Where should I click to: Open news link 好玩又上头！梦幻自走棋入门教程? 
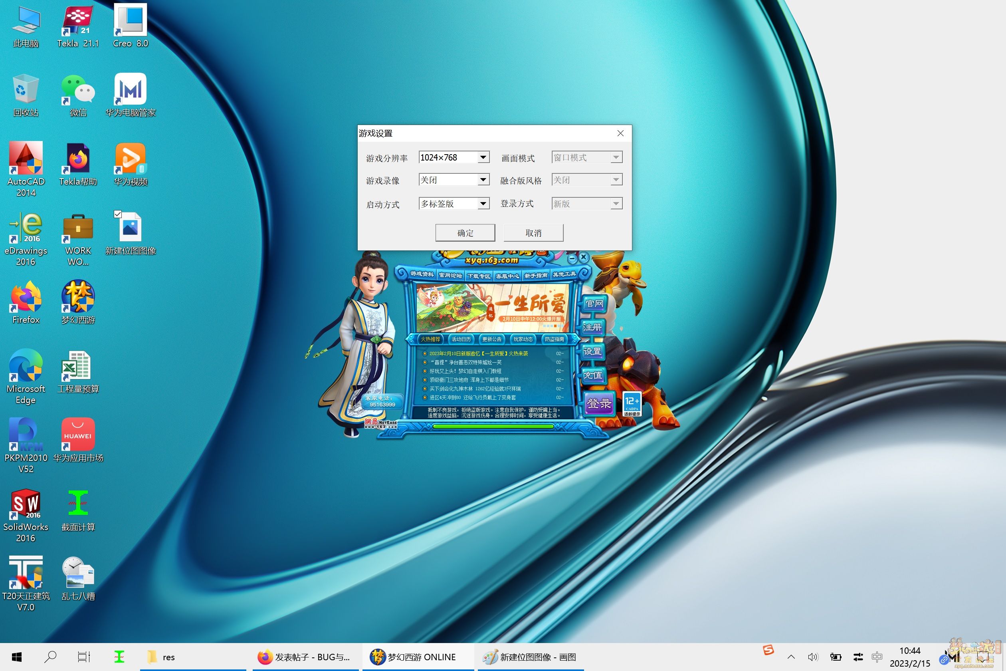465,371
